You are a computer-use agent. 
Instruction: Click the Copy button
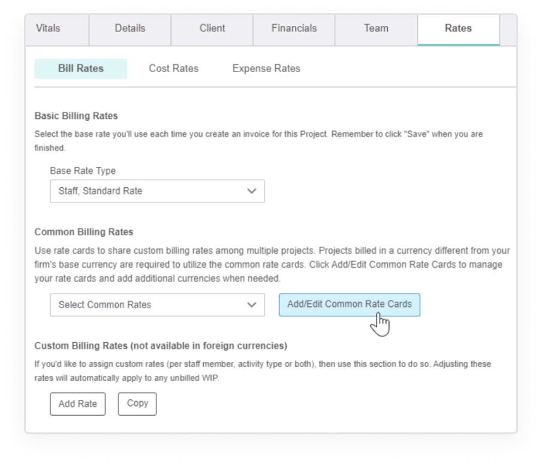click(x=137, y=404)
